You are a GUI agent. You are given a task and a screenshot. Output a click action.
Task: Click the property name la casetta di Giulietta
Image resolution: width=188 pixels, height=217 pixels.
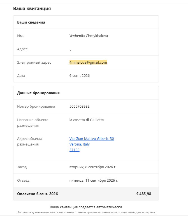87,120
